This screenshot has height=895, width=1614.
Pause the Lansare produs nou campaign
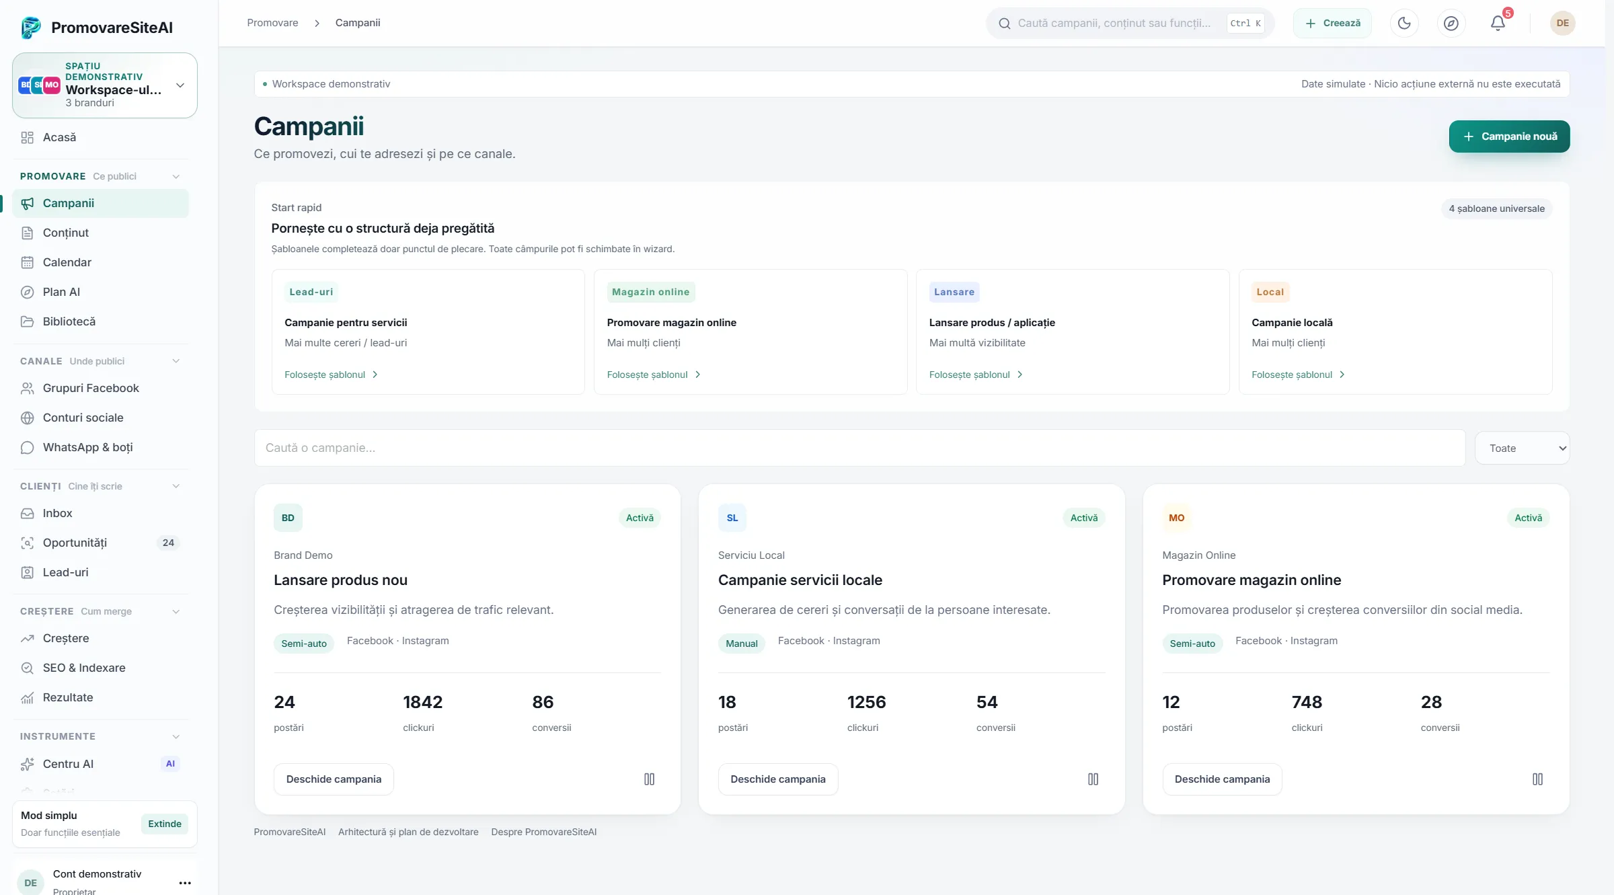point(649,779)
